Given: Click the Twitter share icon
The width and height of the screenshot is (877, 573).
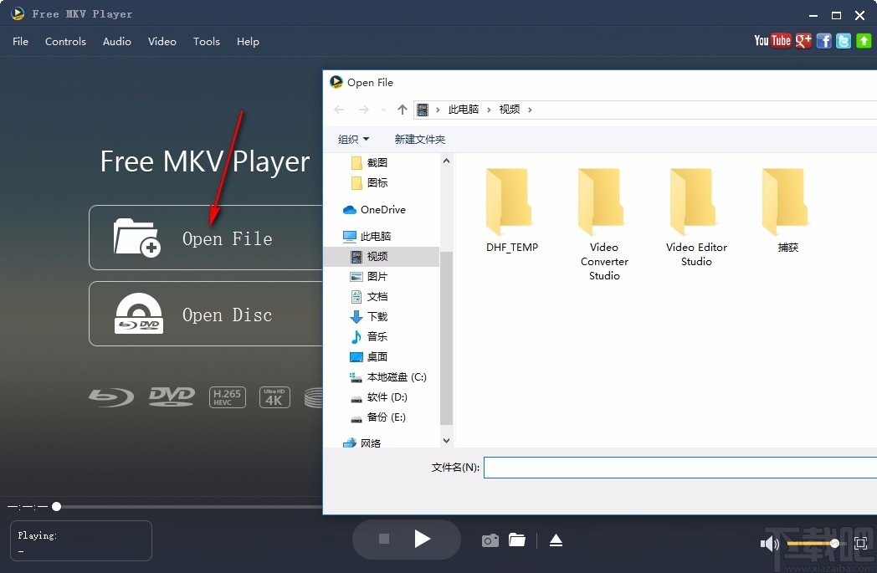Looking at the screenshot, I should [844, 41].
